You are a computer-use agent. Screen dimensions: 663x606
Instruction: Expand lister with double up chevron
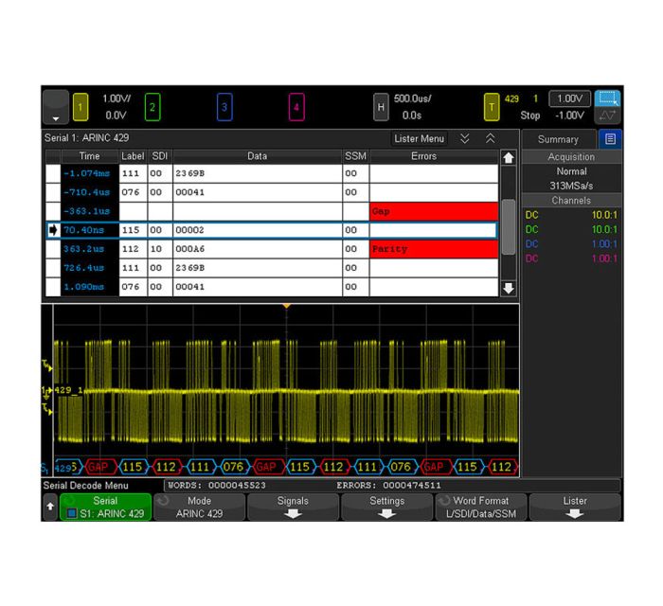[490, 138]
